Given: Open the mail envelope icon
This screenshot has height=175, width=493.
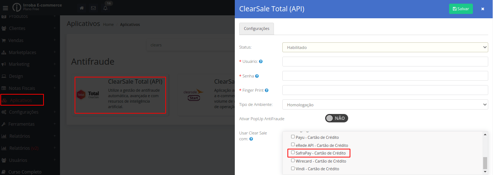Looking at the screenshot, I should point(93,8).
